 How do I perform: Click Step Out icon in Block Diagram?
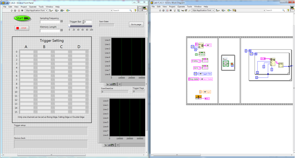(189, 10)
